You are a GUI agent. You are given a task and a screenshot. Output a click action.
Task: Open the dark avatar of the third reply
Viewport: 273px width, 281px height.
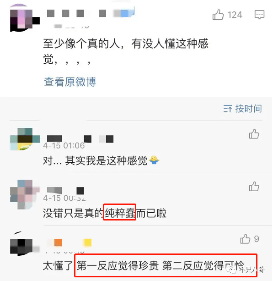(25, 244)
